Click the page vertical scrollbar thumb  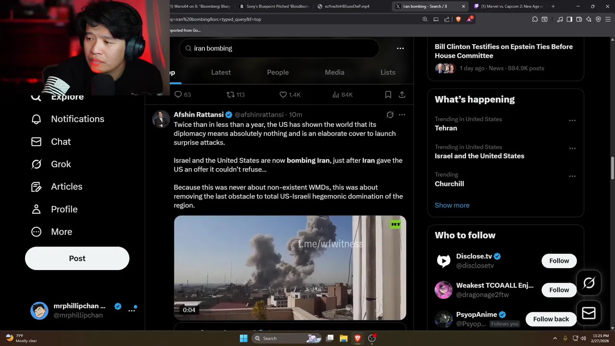coord(612,167)
